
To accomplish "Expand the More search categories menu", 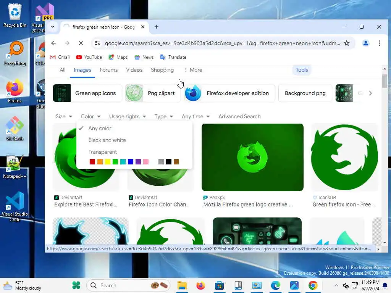I will point(193,70).
